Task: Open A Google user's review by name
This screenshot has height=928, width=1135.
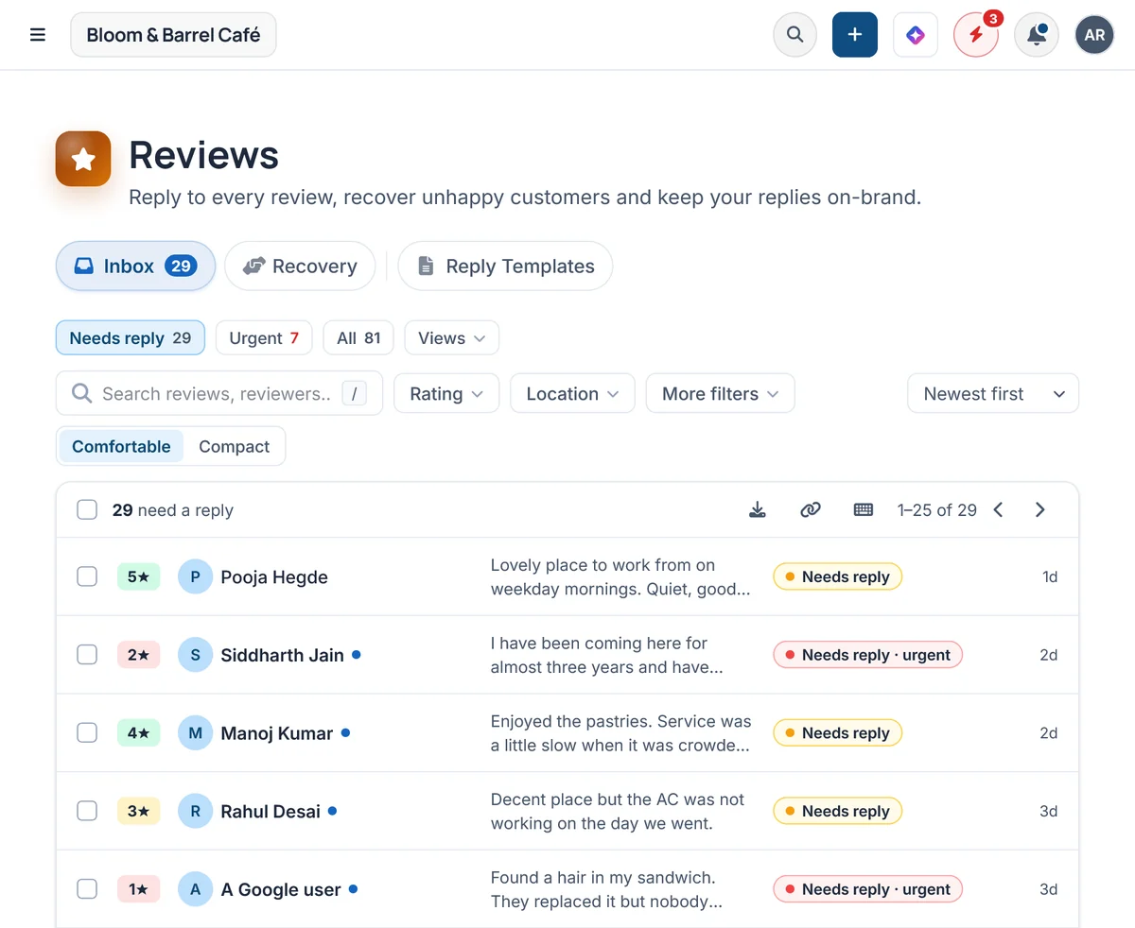Action: click(281, 889)
